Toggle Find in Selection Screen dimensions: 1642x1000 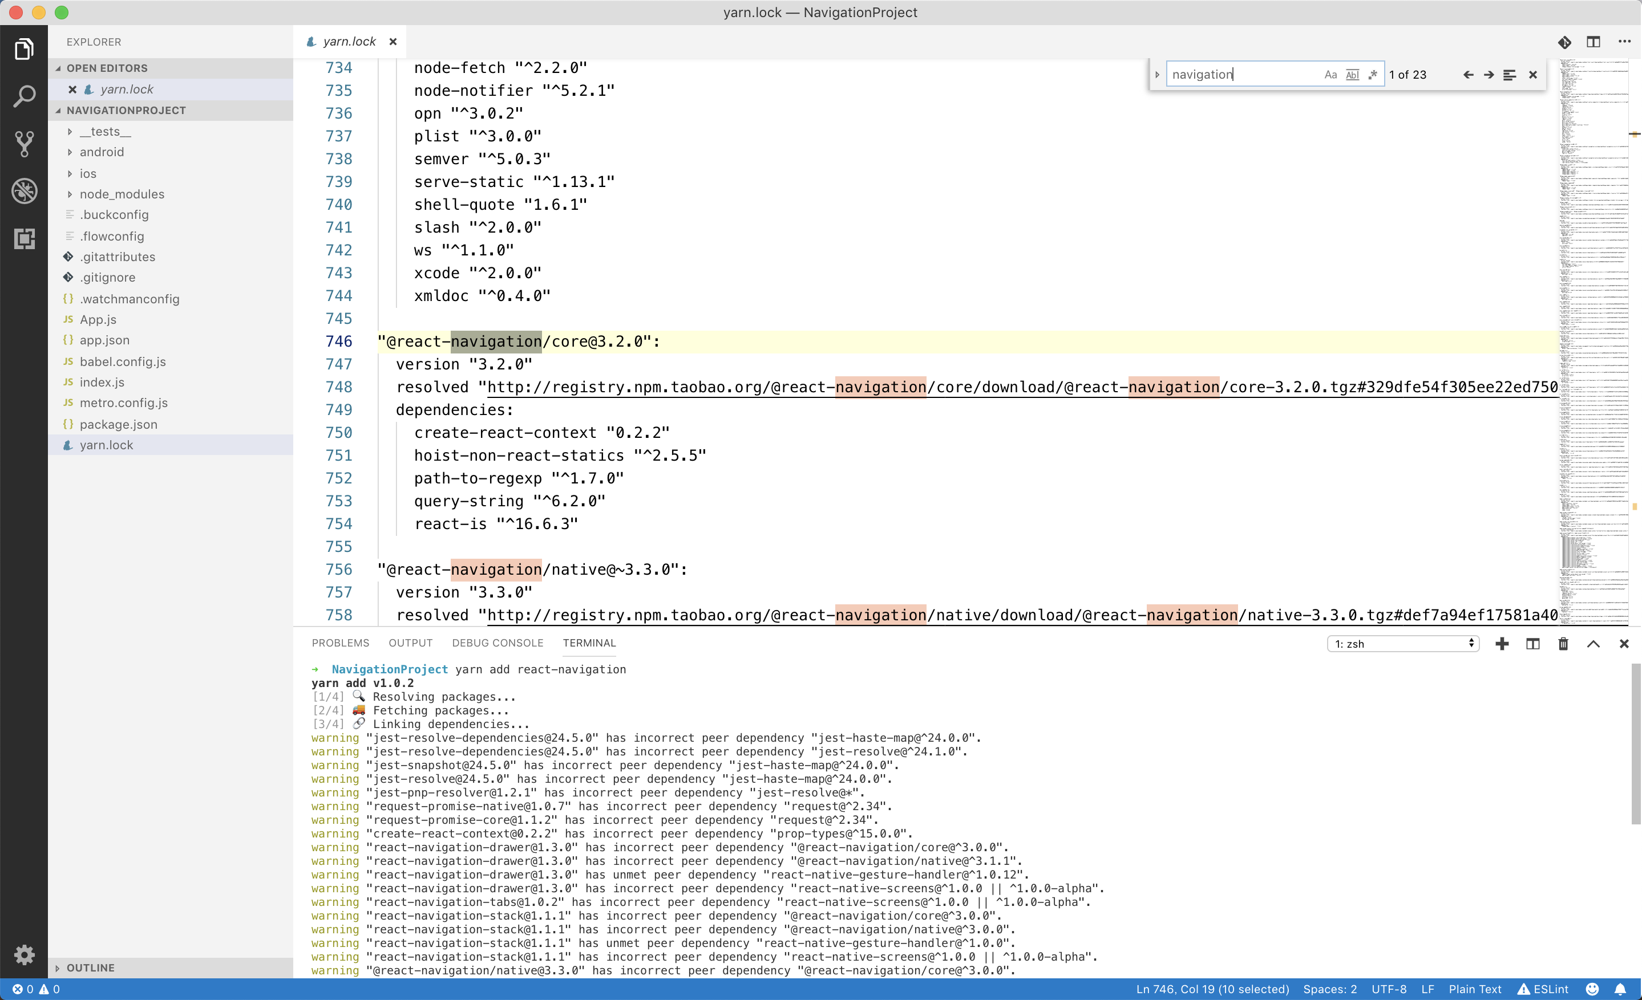coord(1510,75)
